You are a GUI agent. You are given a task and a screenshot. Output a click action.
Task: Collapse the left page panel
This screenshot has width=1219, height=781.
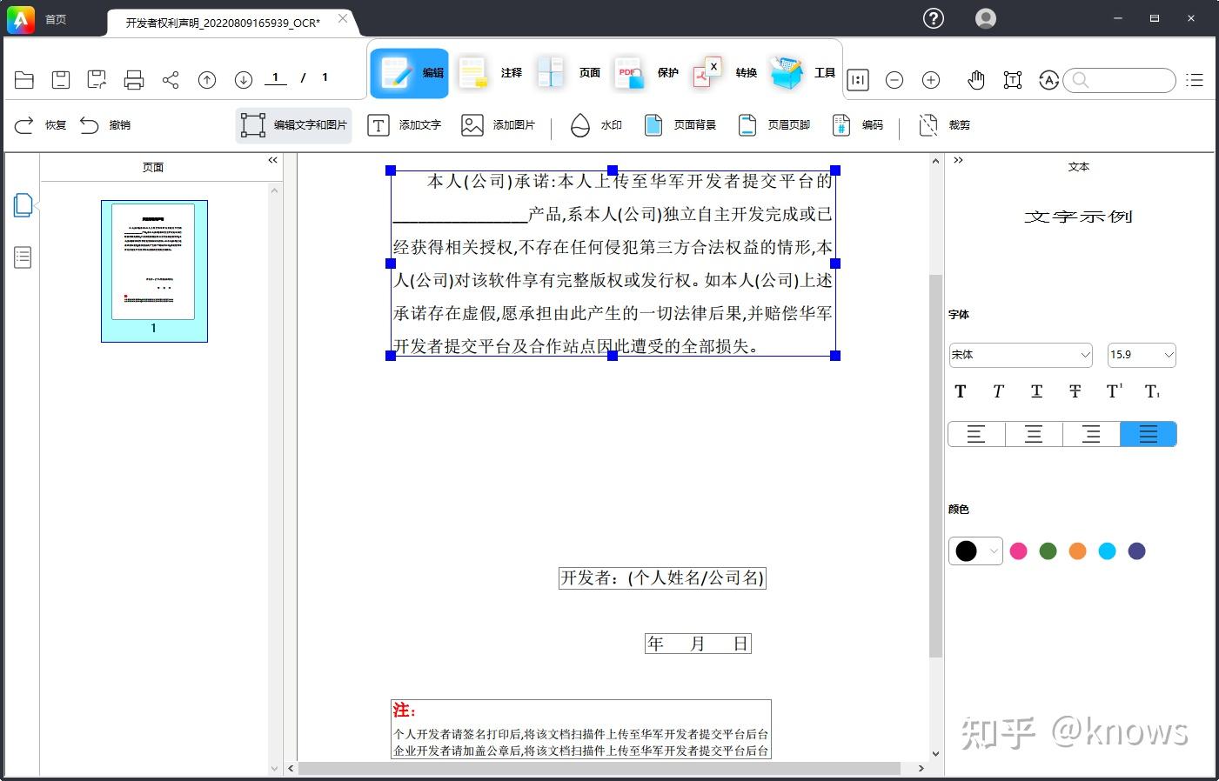pyautogui.click(x=272, y=160)
